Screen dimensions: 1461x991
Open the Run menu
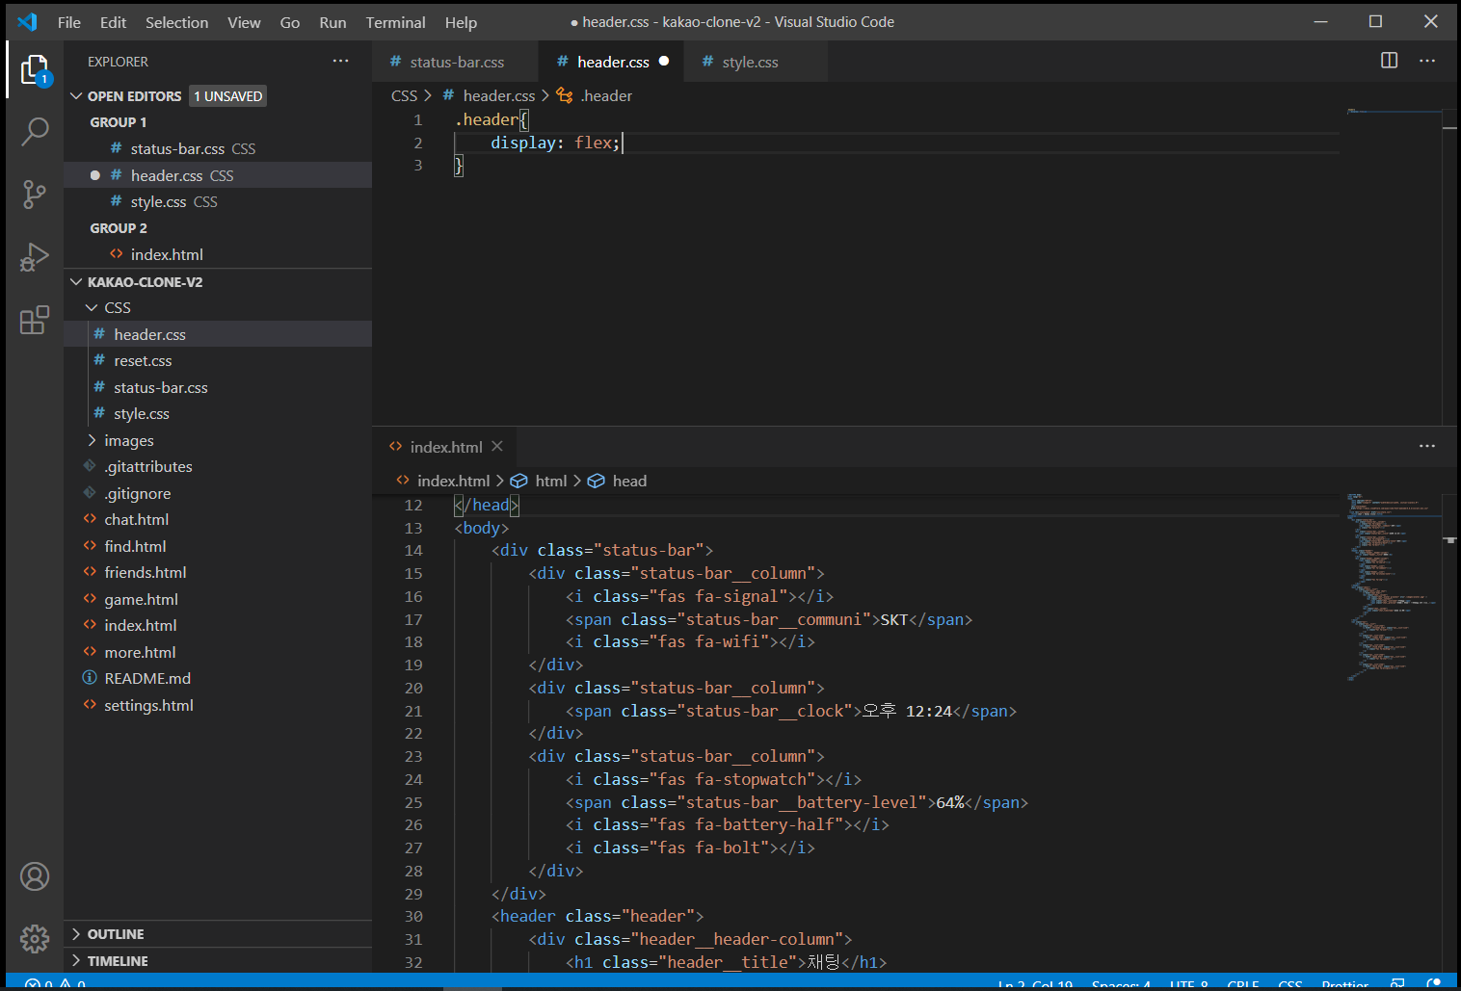point(332,22)
